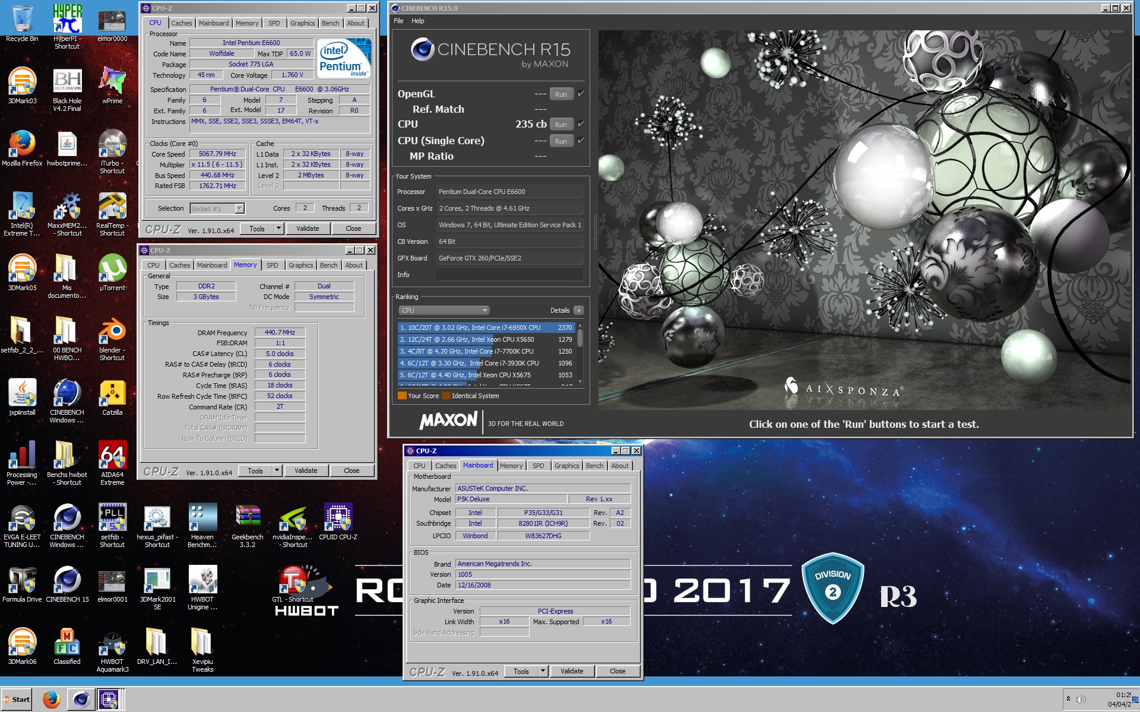
Task: Expand Tools dropdown arrow in CPU-Z Memory window
Action: pos(277,471)
